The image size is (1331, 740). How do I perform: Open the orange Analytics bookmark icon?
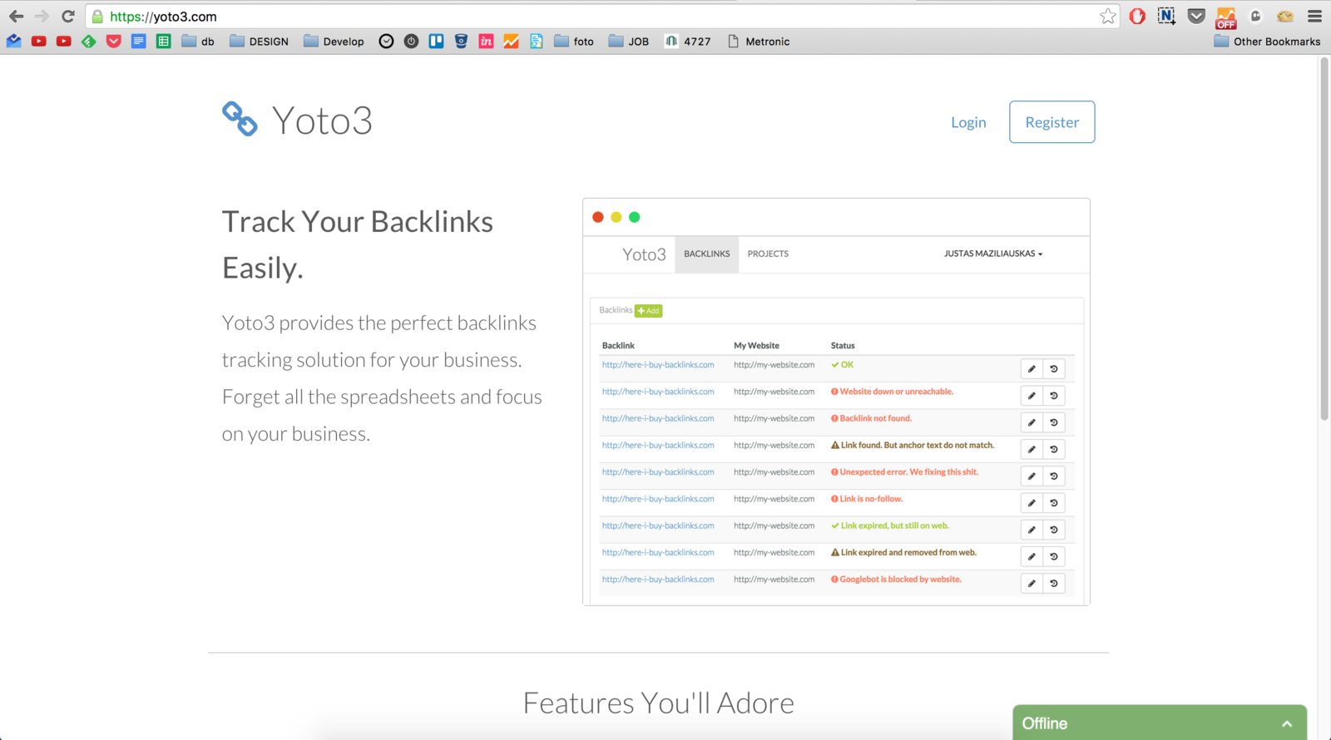(x=511, y=41)
